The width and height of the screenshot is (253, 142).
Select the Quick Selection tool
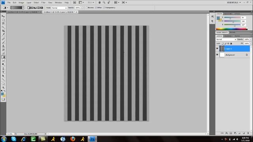[x=3, y=27]
